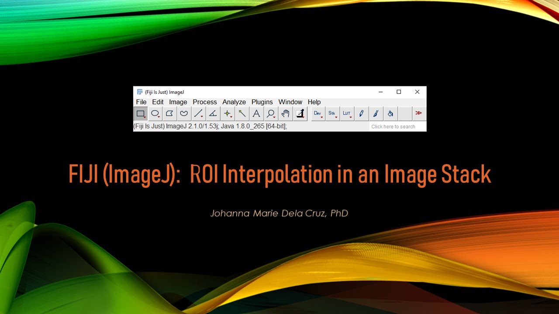
Task: Minimize the ImageJ window
Action: click(x=381, y=92)
